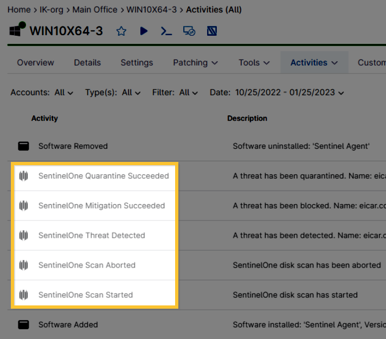386x339 pixels.
Task: Open the Patching tab menu
Action: (195, 63)
